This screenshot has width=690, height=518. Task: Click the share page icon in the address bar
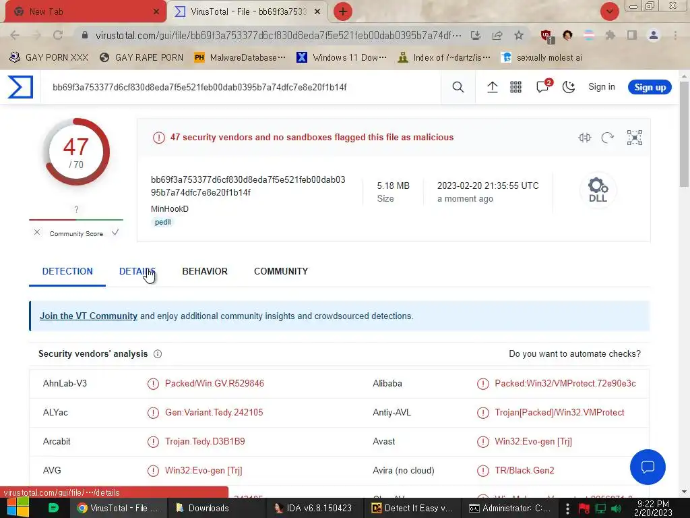497,35
